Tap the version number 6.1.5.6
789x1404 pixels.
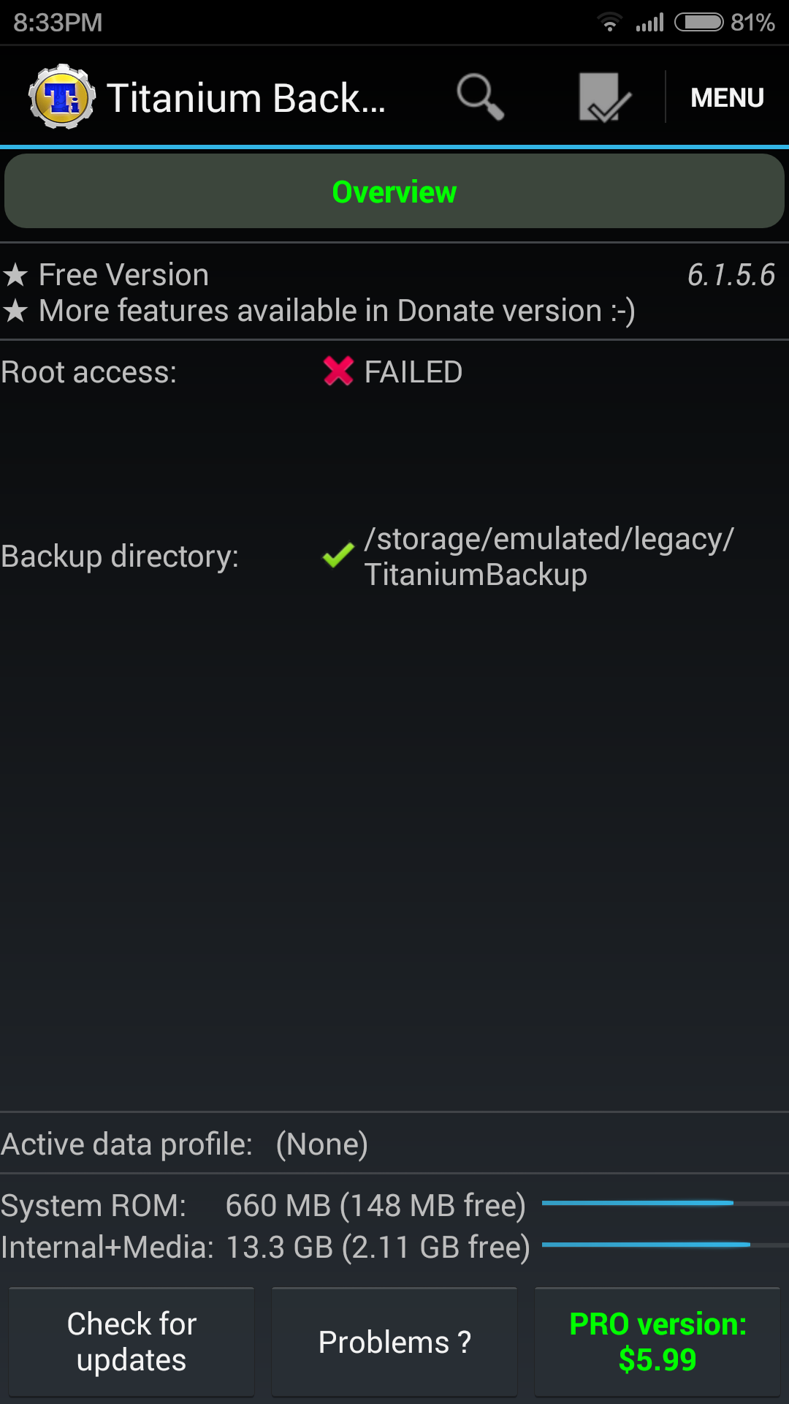(731, 276)
